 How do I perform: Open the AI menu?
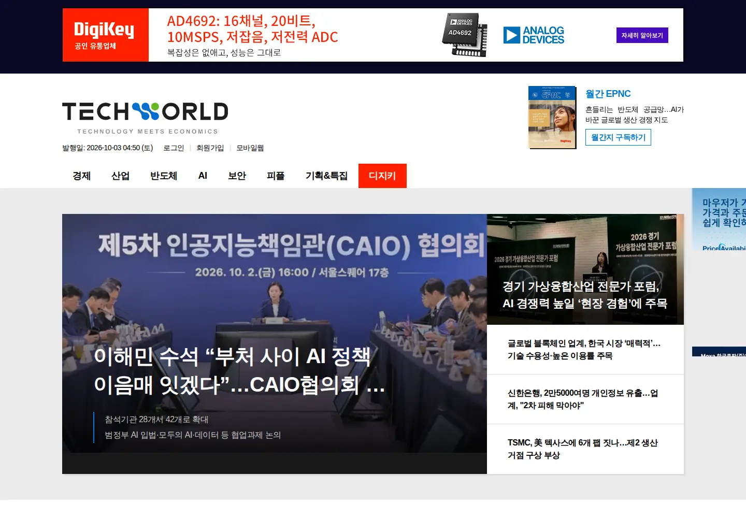point(203,176)
